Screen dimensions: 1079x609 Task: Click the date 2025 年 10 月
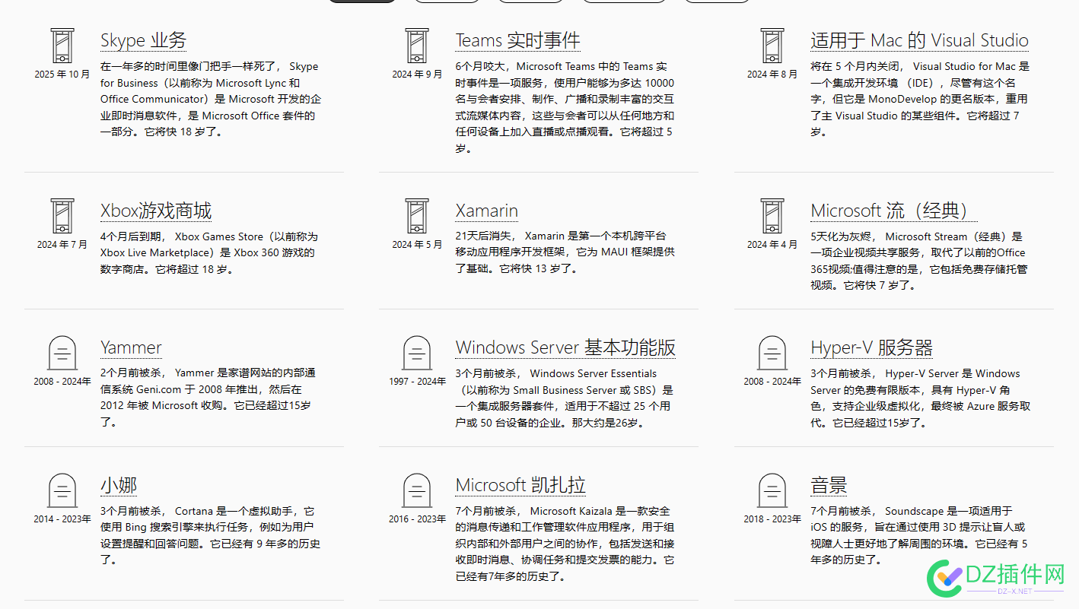pos(62,75)
